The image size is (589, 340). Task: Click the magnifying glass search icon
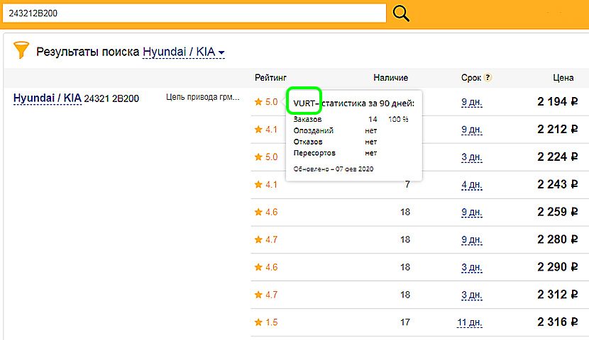(x=401, y=13)
